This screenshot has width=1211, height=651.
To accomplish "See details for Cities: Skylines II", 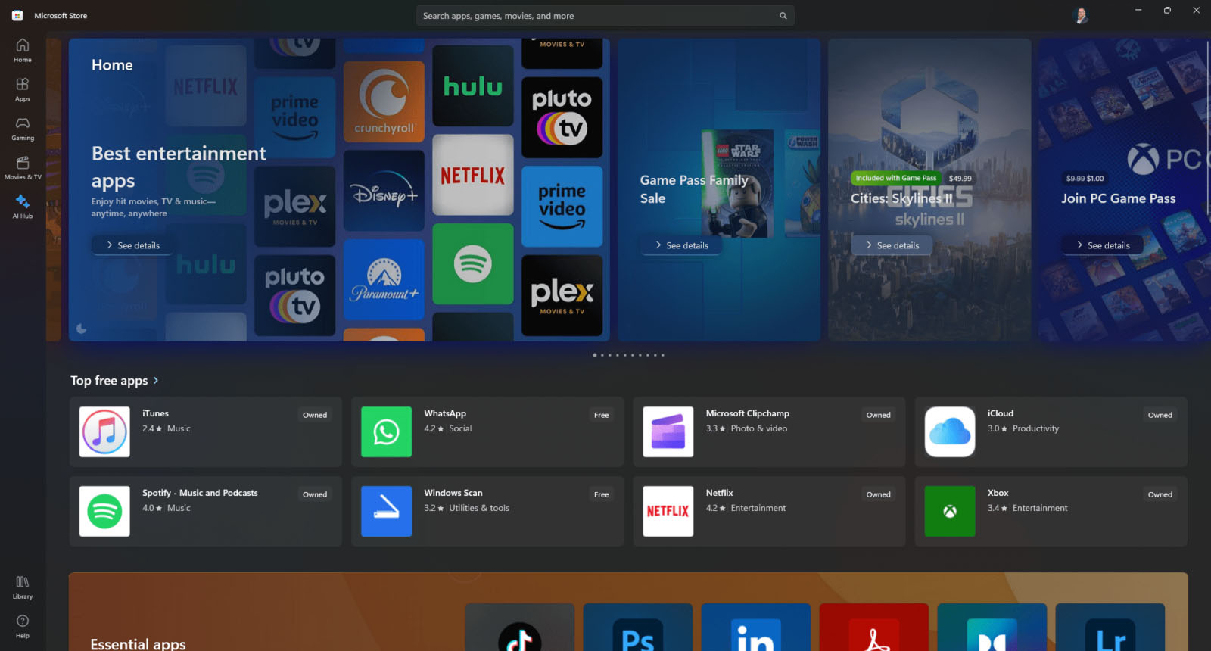I will click(x=892, y=245).
